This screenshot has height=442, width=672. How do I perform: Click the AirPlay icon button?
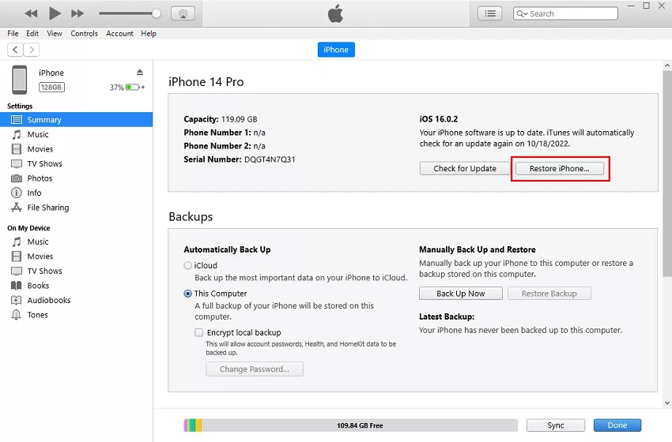pos(182,13)
